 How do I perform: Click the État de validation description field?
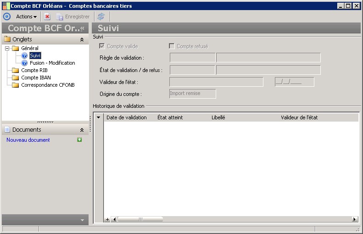(x=268, y=70)
